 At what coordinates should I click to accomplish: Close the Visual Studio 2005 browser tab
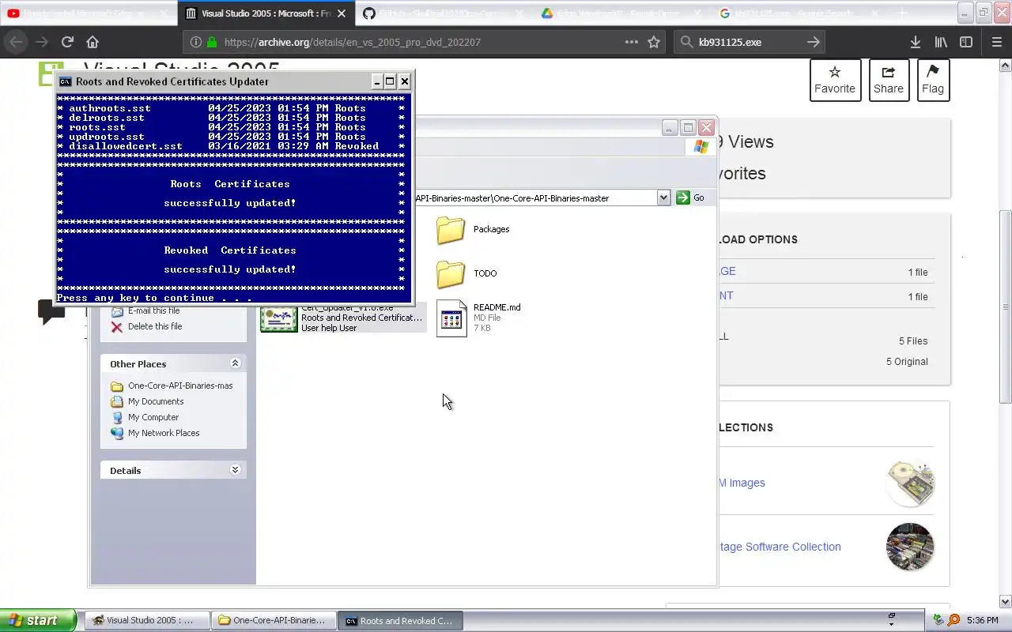(x=342, y=13)
